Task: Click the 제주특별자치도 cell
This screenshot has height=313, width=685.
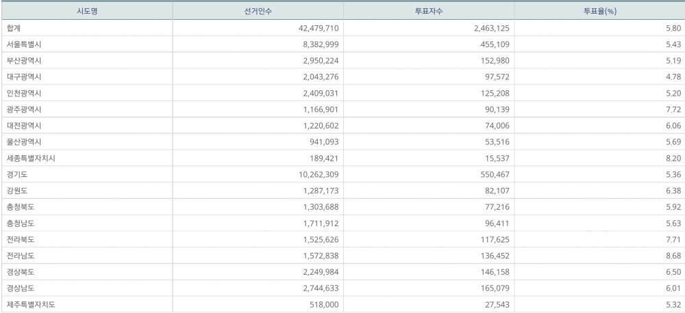Action: pos(29,305)
